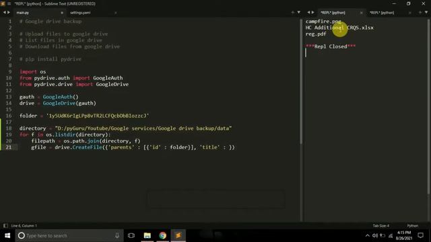
Task: Close the main.py tab
Action: click(62, 13)
